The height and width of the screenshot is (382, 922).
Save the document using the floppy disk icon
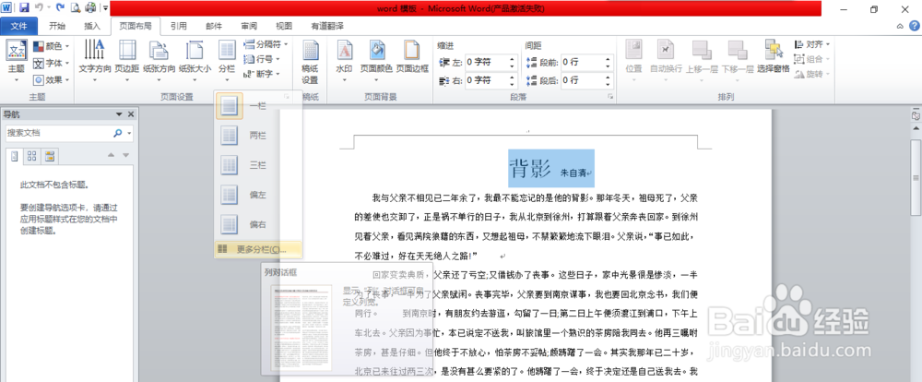tap(24, 7)
